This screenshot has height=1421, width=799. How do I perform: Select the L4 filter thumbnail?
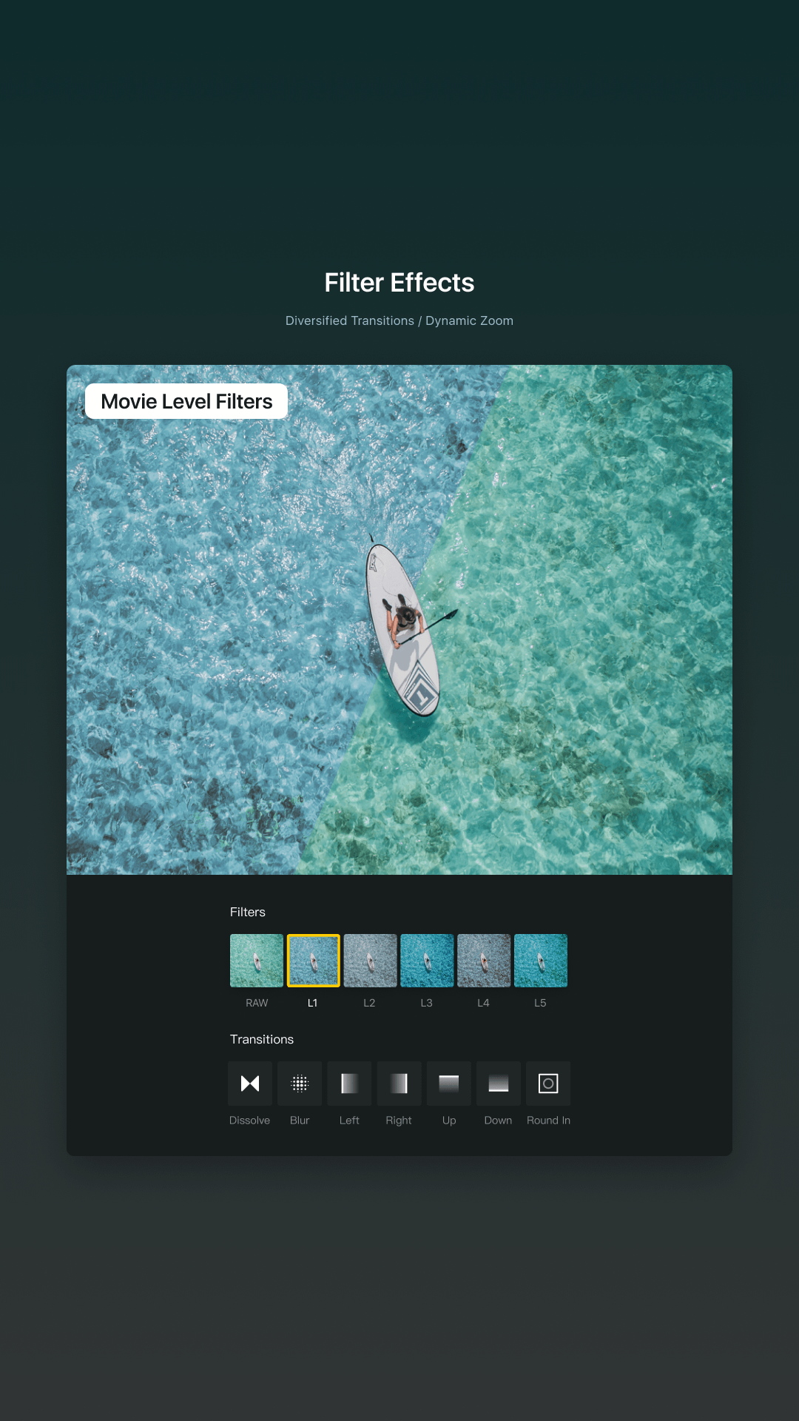(484, 961)
